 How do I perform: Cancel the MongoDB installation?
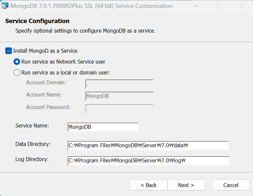(x=231, y=185)
